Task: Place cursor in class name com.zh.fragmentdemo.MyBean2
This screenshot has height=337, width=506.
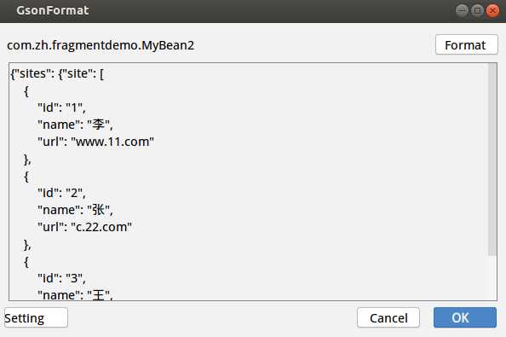Action: [x=101, y=45]
